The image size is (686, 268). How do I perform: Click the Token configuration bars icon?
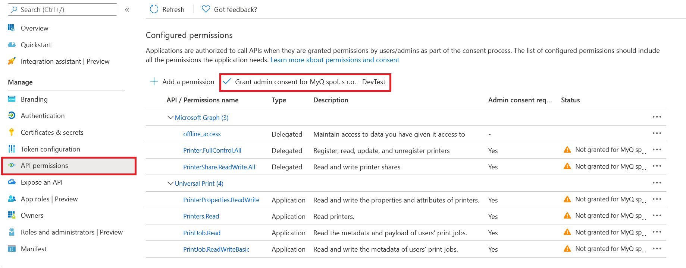pyautogui.click(x=12, y=149)
